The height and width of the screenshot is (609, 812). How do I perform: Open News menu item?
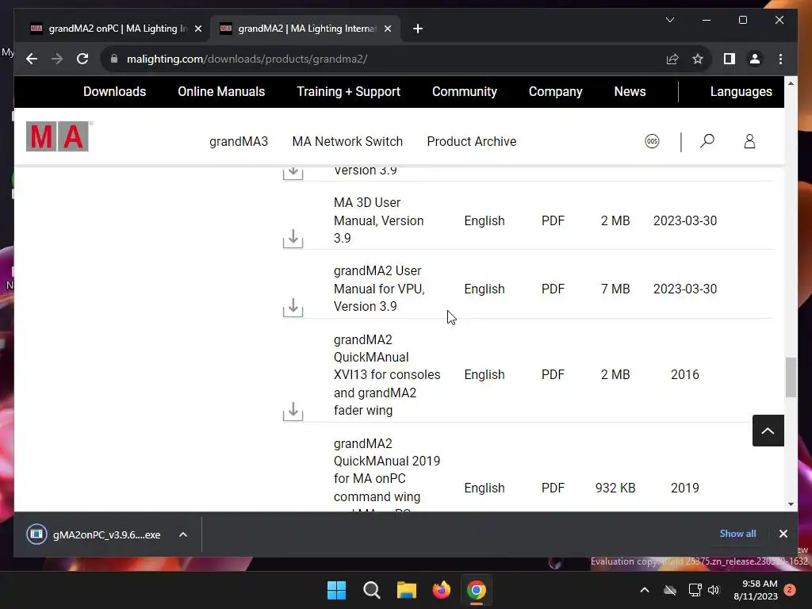(x=630, y=92)
